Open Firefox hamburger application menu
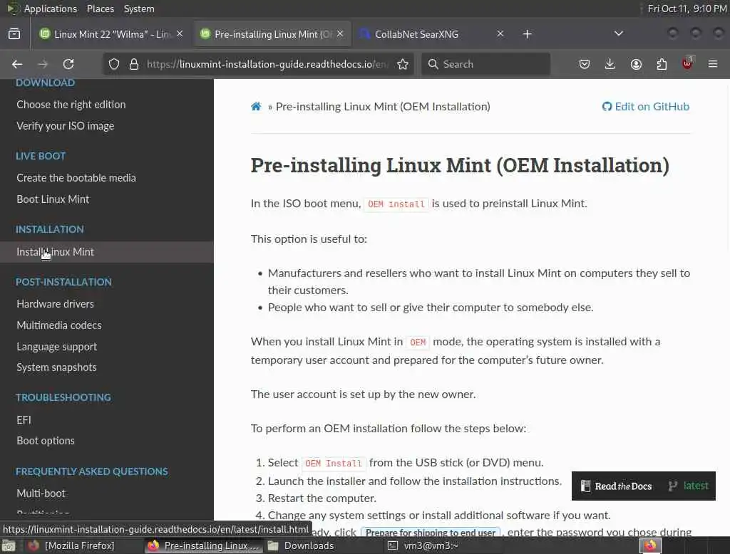This screenshot has width=730, height=554. [x=713, y=64]
